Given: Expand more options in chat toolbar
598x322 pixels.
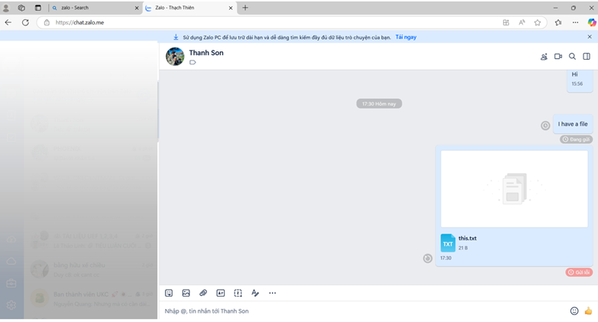Looking at the screenshot, I should click(272, 293).
